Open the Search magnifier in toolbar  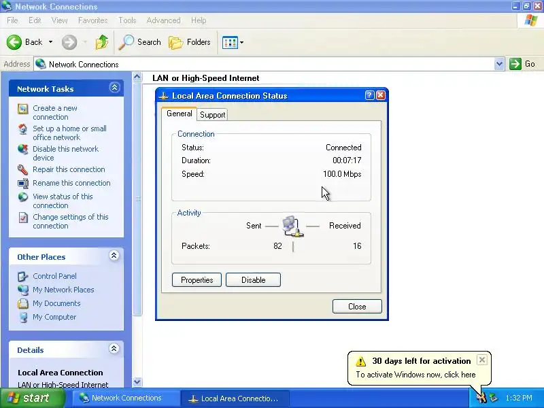pos(126,42)
